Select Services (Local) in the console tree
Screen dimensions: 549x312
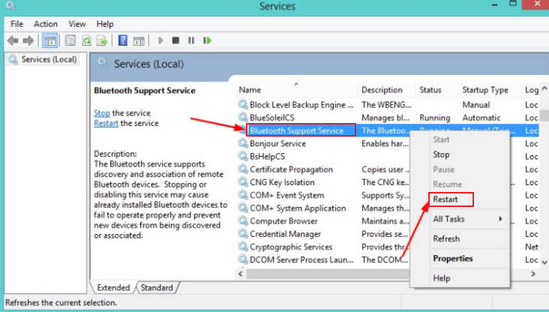tap(49, 59)
